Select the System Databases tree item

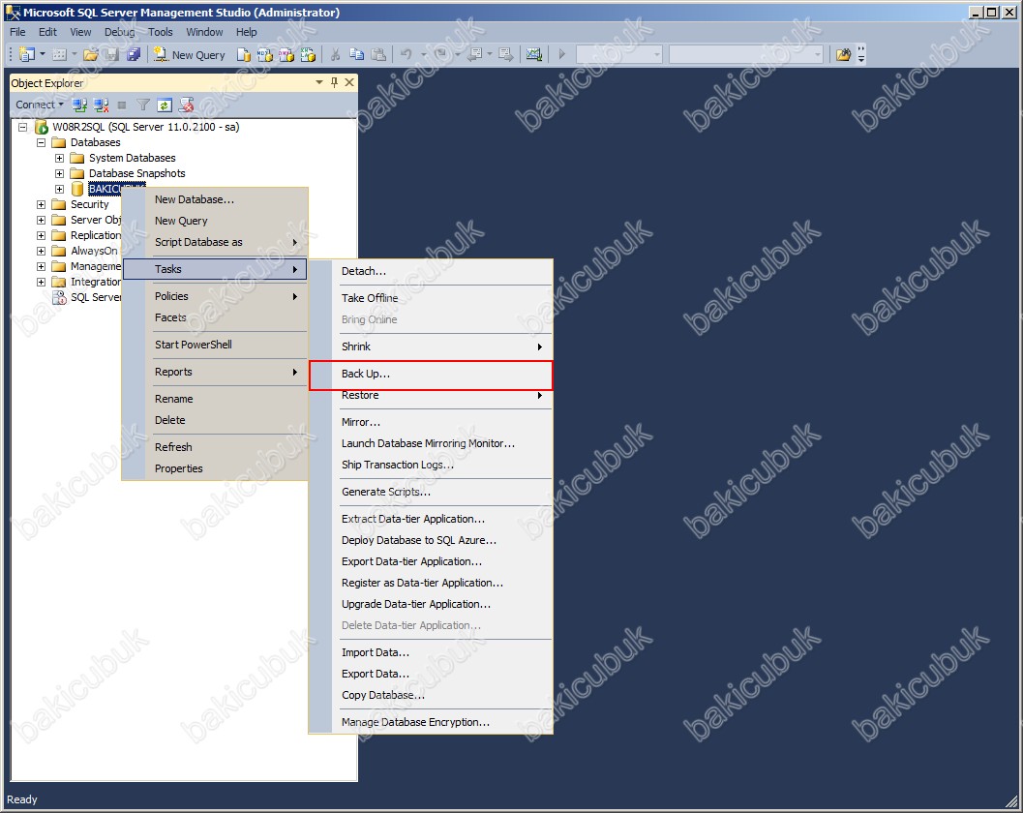pyautogui.click(x=132, y=158)
